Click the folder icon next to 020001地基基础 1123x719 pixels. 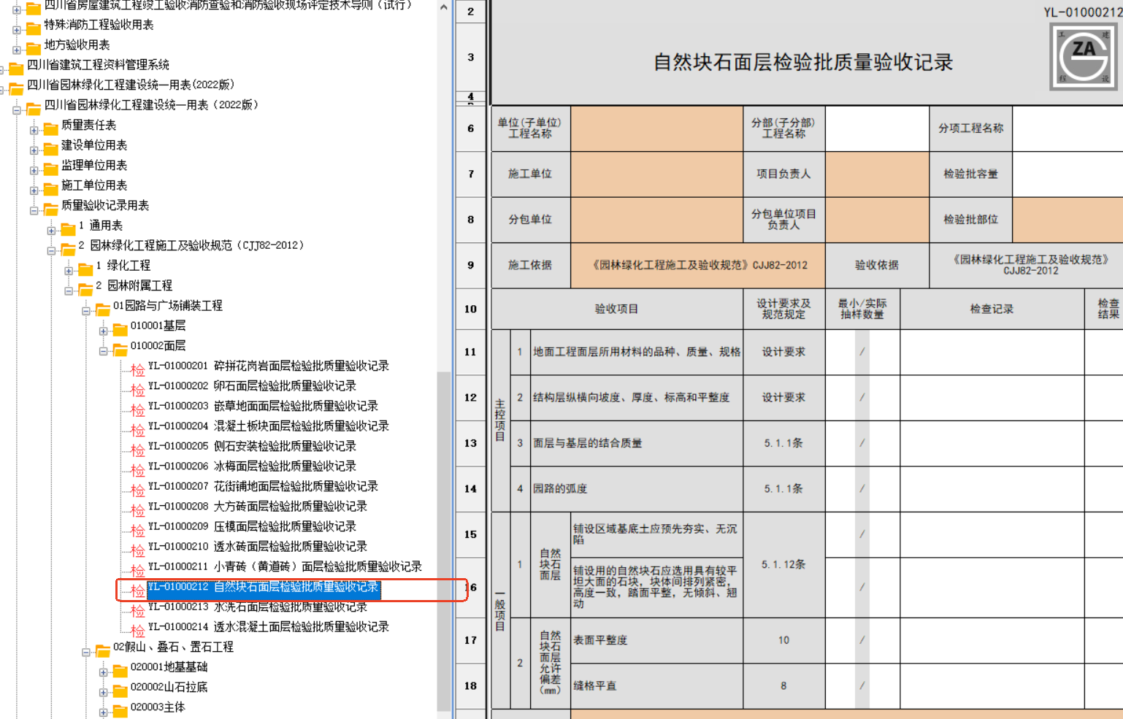(120, 671)
